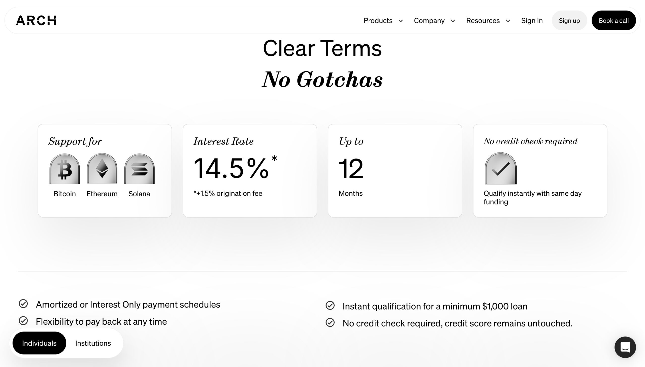Open the chat widget in bottom right corner
Screen dimensions: 645x367
(625, 347)
